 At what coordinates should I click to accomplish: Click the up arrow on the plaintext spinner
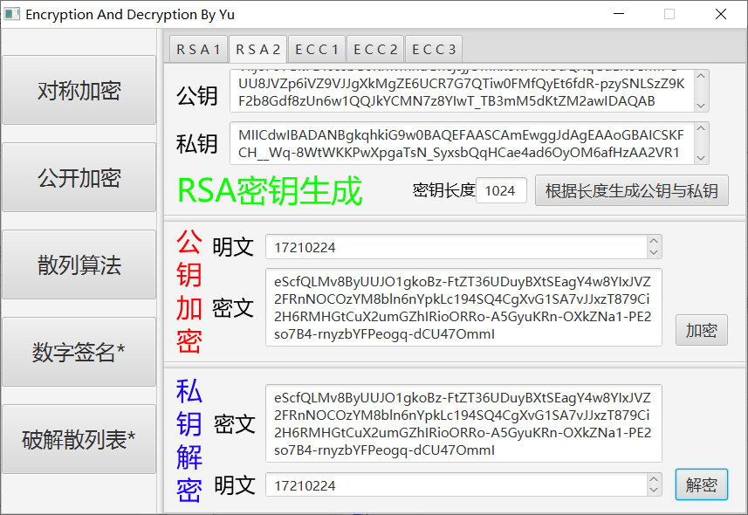pyautogui.click(x=654, y=242)
